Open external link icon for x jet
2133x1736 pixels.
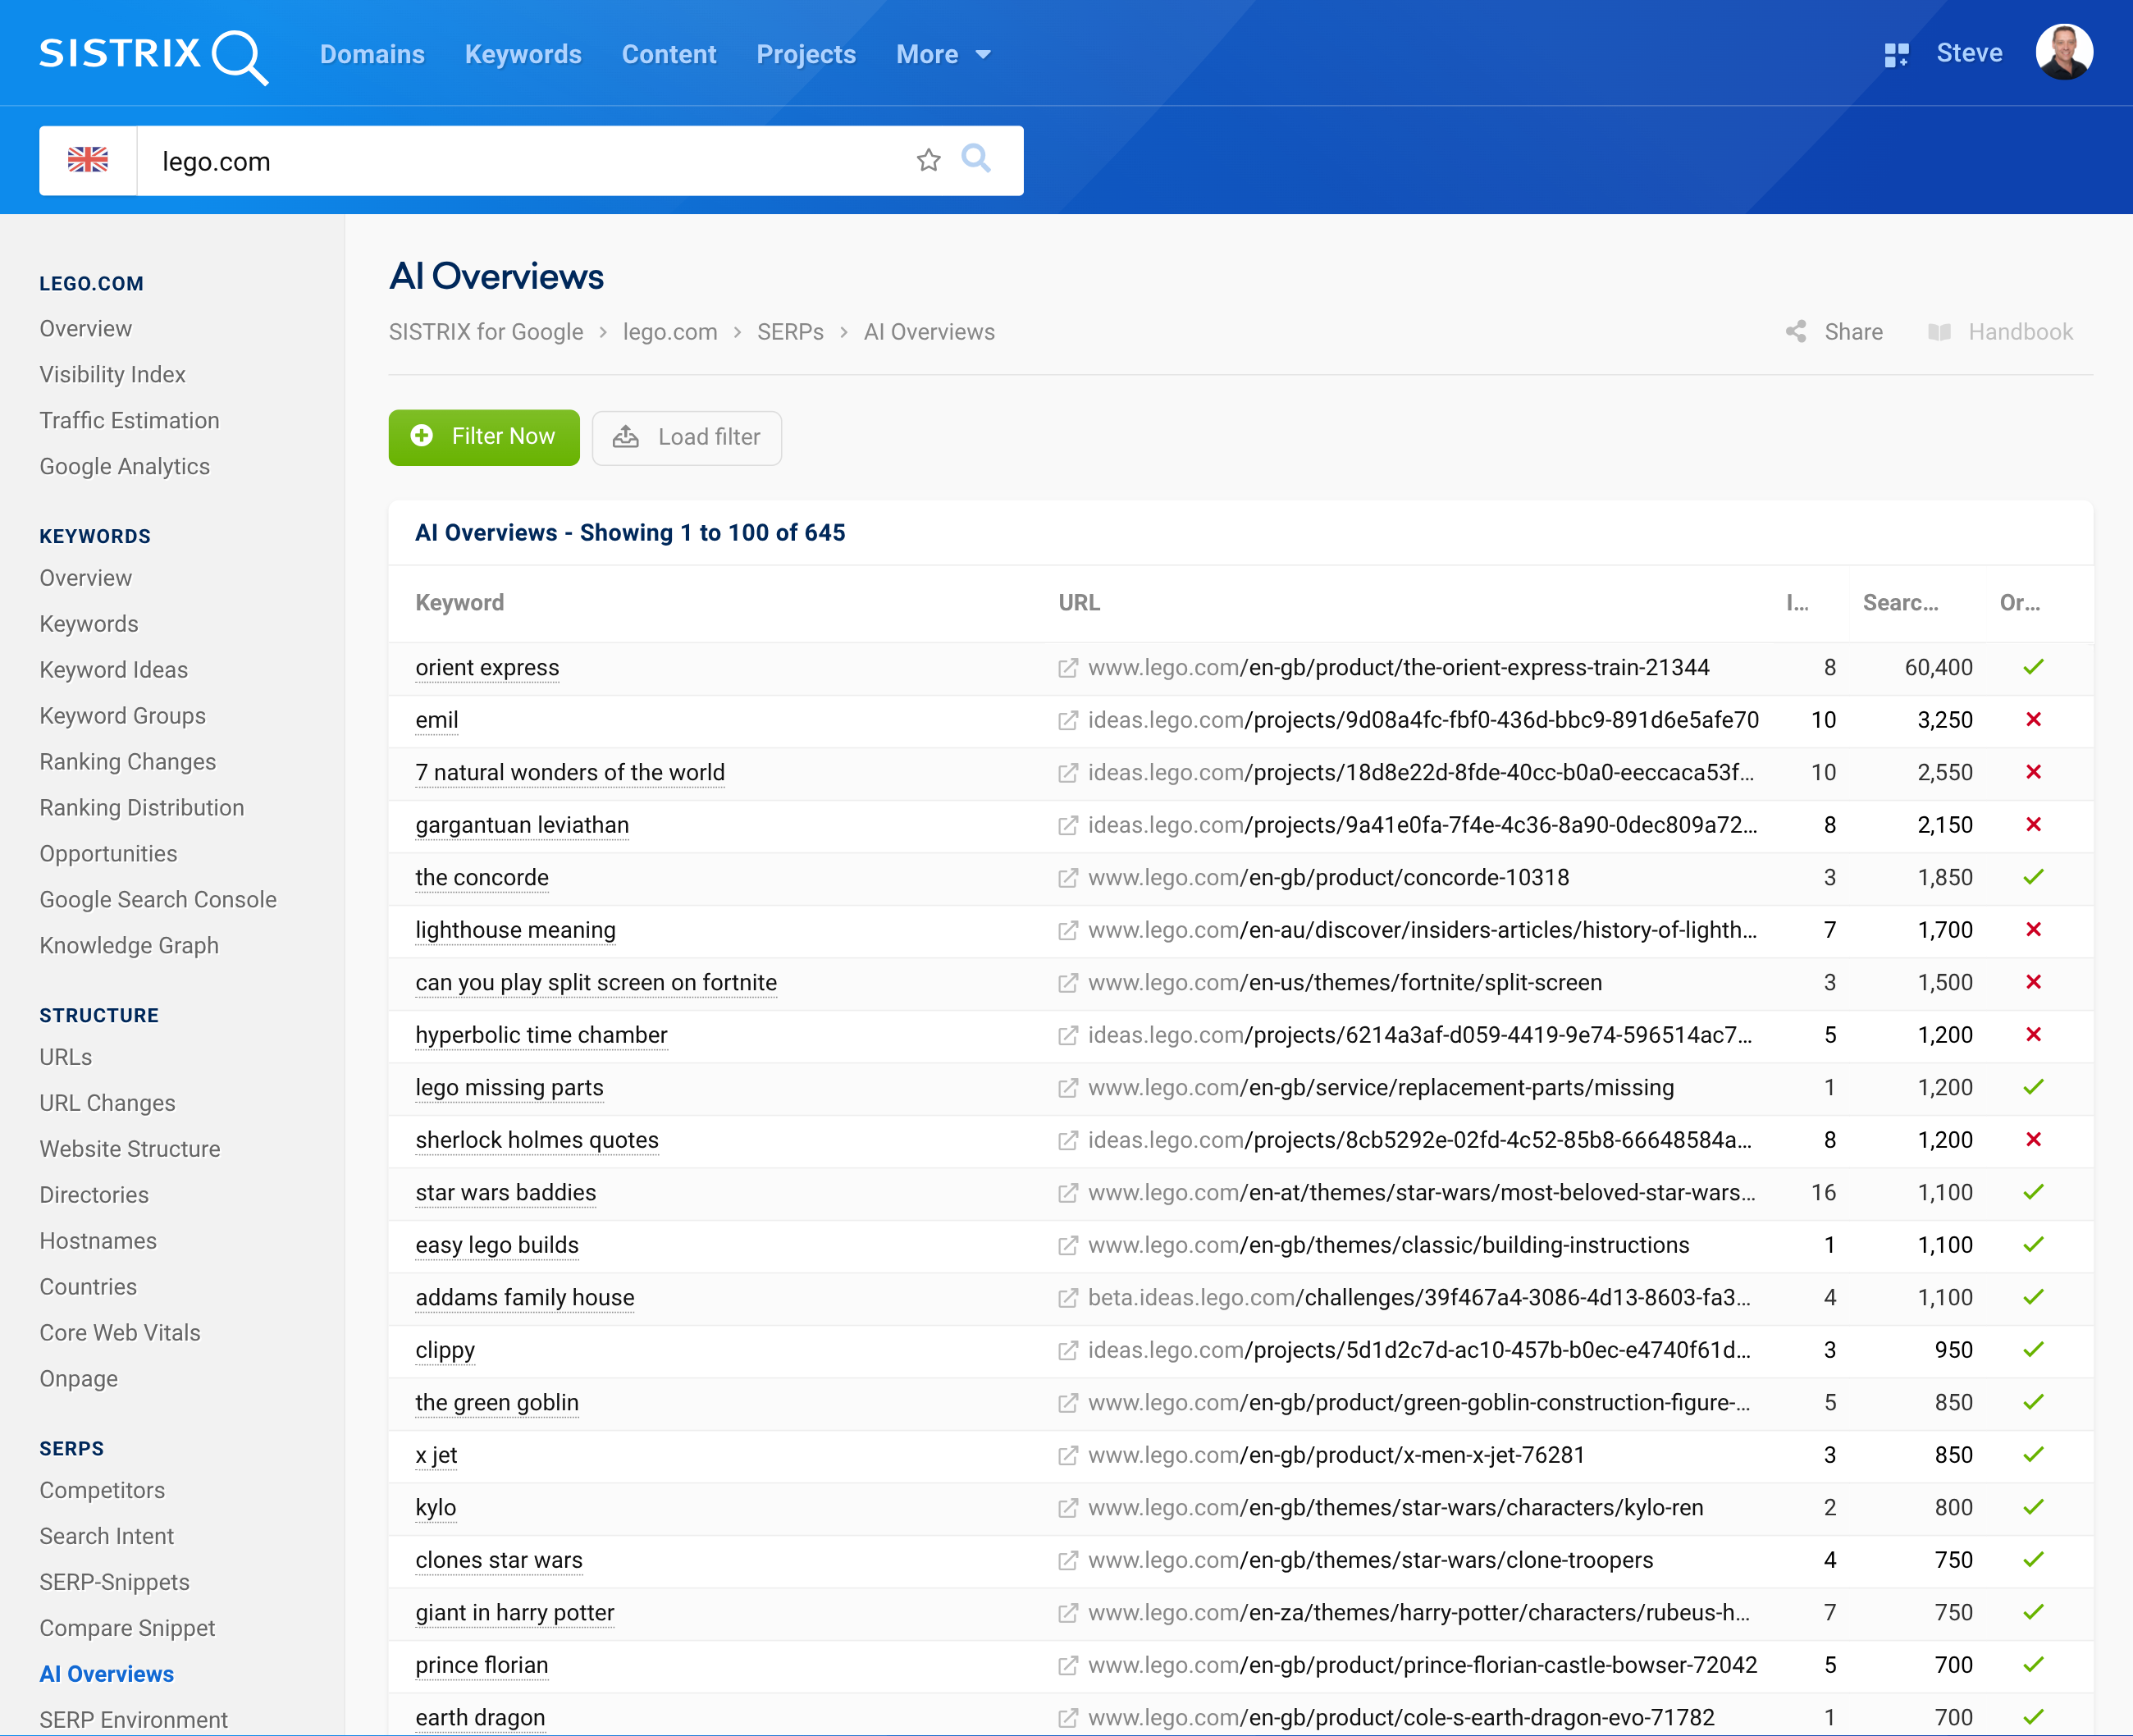pyautogui.click(x=1068, y=1455)
